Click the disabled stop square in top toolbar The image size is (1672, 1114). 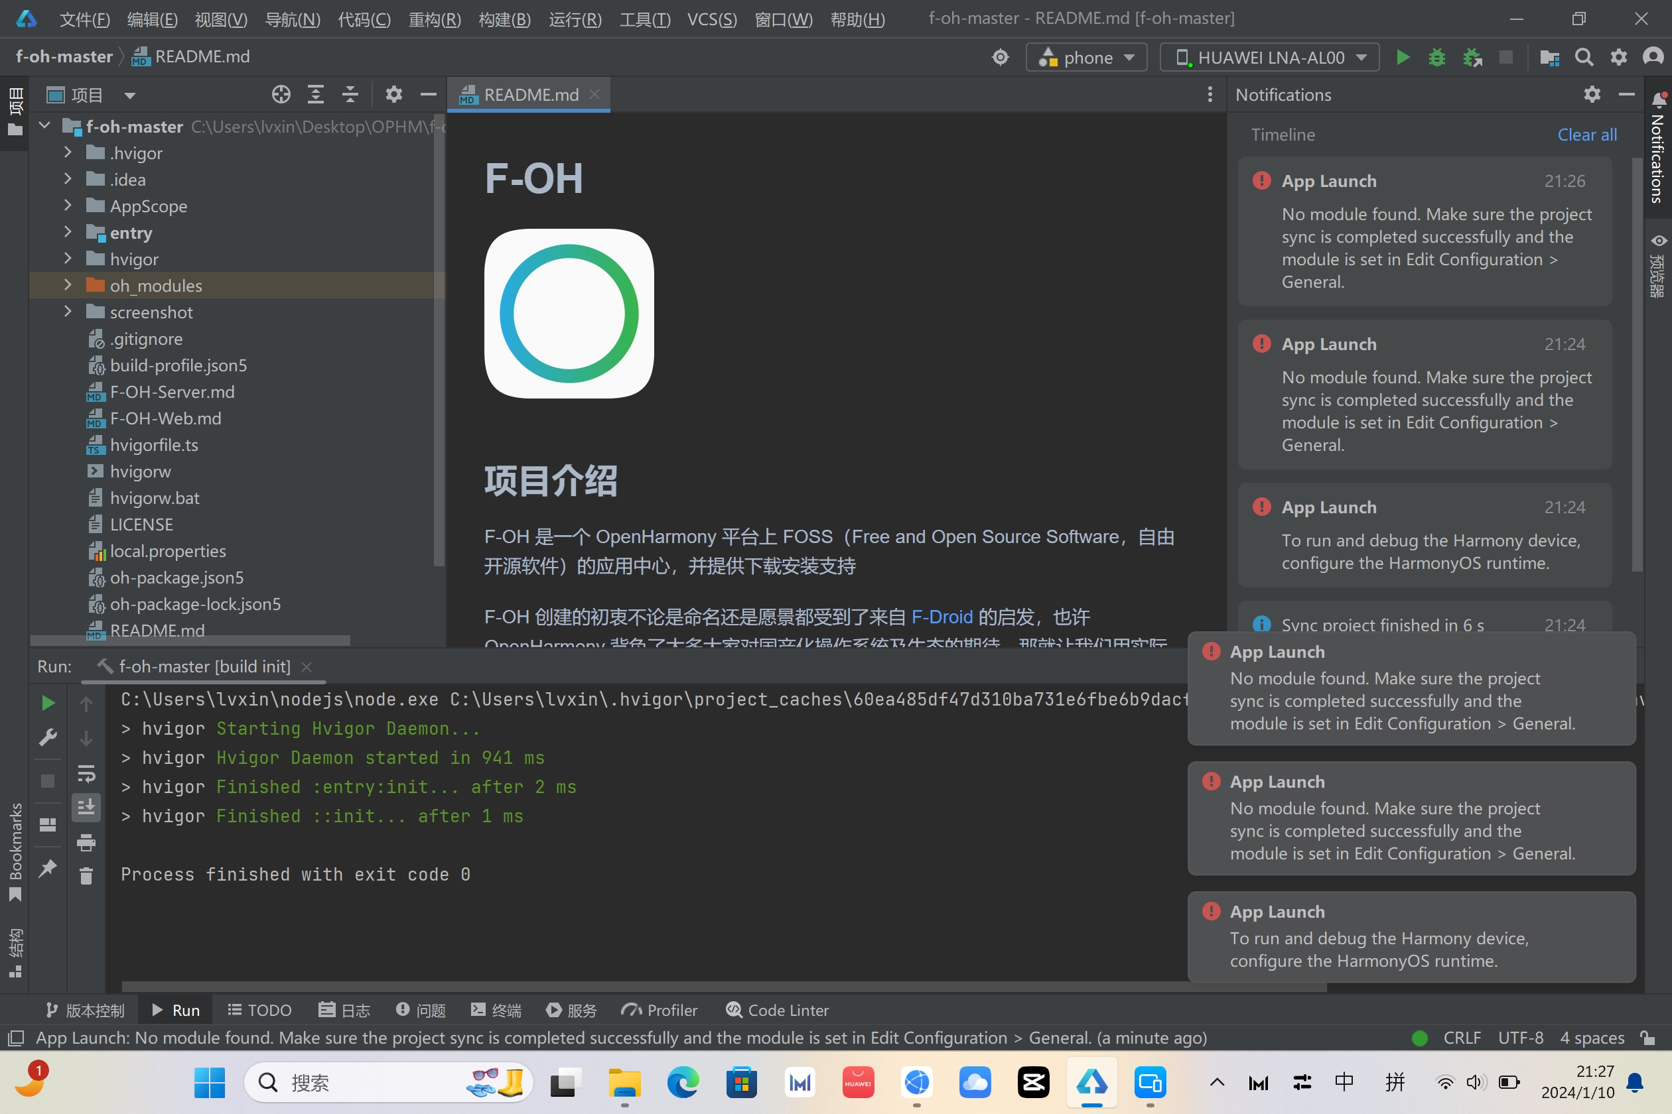(x=1505, y=57)
